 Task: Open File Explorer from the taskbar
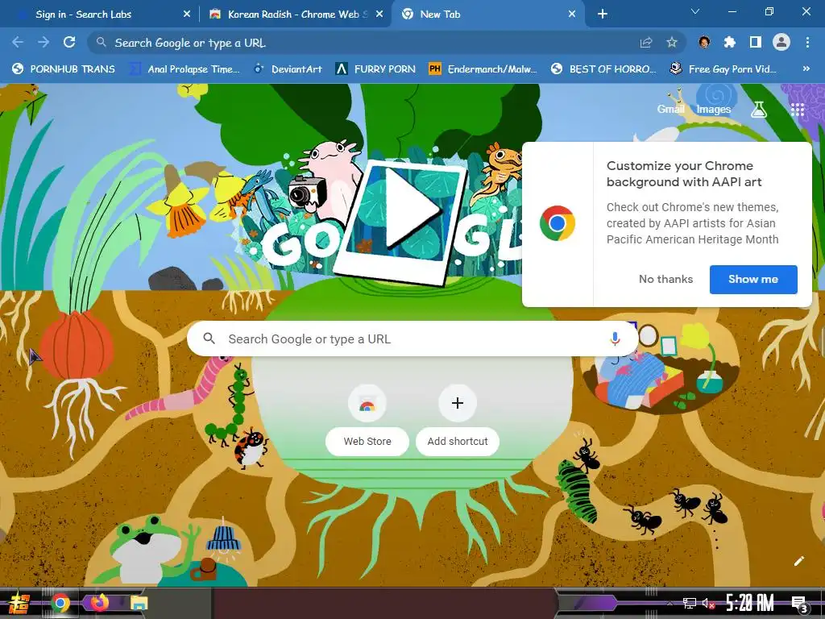(x=139, y=603)
